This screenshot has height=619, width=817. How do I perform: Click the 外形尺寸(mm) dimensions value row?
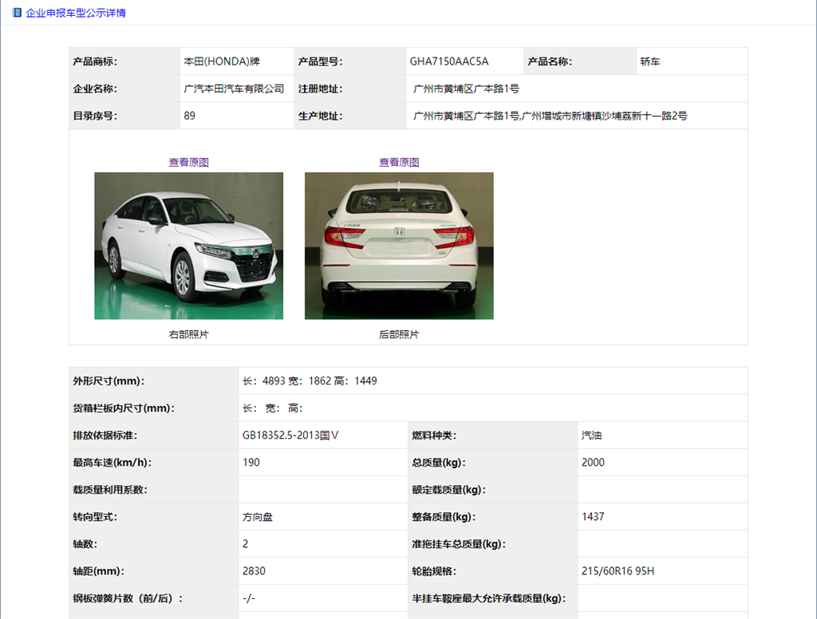pos(310,381)
